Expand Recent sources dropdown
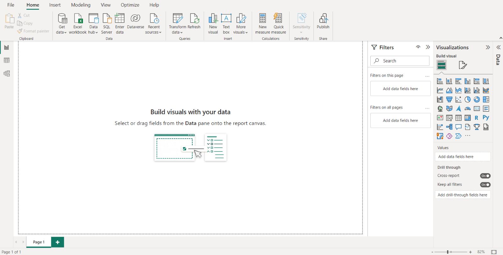Image resolution: width=503 pixels, height=255 pixels. [x=154, y=24]
